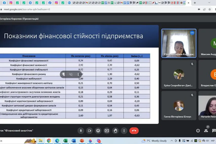216x144 pixels.
Task: Raise hand in the meeting
Action: 115,131
